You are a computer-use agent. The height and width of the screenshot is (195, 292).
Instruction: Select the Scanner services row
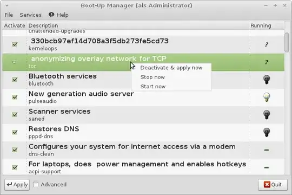point(143,115)
